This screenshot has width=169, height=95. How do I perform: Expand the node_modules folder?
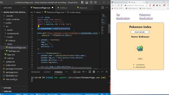14,19
